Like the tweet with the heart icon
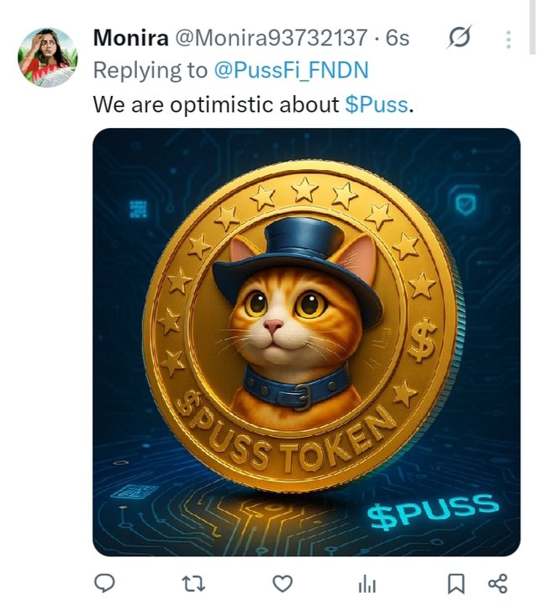This screenshot has height=606, width=538. [x=282, y=583]
